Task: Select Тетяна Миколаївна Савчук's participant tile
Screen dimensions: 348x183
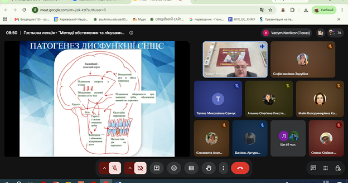Action: (218, 99)
